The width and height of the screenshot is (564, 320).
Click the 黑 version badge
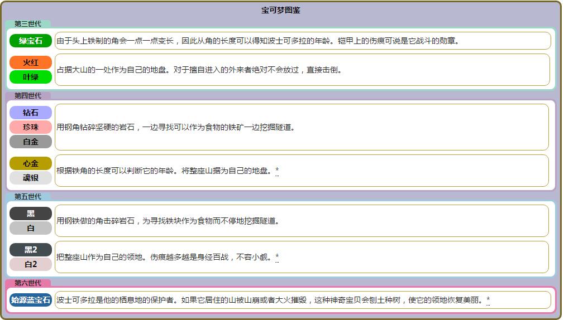pyautogui.click(x=31, y=214)
